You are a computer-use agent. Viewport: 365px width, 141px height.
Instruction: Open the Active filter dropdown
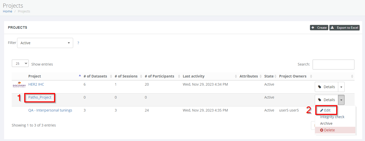[x=45, y=43]
